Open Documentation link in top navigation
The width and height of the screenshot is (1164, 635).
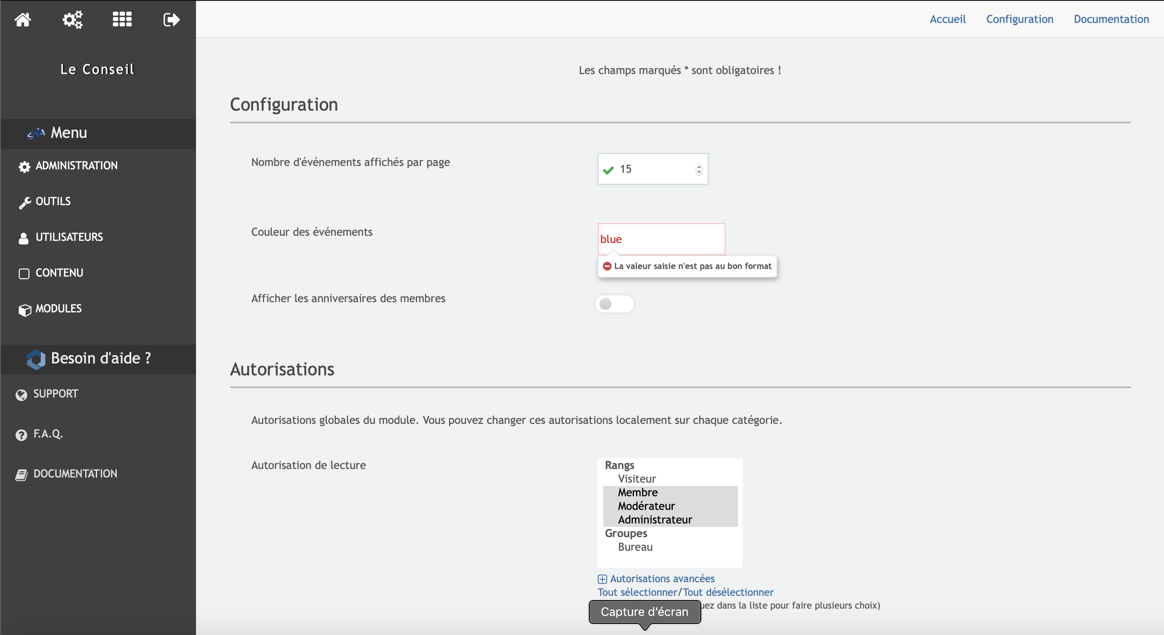[x=1111, y=19]
